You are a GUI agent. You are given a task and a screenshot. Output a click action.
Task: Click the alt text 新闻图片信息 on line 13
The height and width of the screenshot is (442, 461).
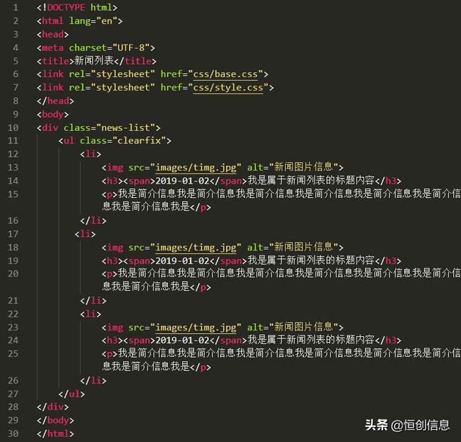[303, 167]
